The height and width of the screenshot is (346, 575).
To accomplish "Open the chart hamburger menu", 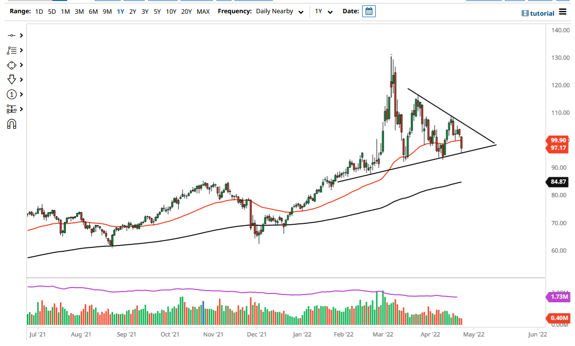I will [562, 13].
